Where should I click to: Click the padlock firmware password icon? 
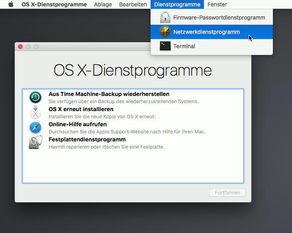click(165, 17)
